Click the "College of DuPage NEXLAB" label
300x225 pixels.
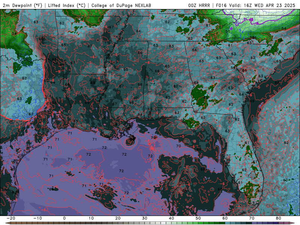pos(121,5)
